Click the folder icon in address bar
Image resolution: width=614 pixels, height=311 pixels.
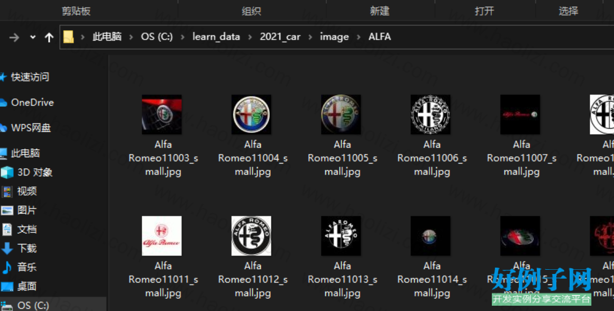tap(69, 37)
